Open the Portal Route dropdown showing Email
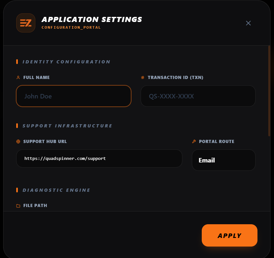This screenshot has height=258, width=274. pos(223,160)
